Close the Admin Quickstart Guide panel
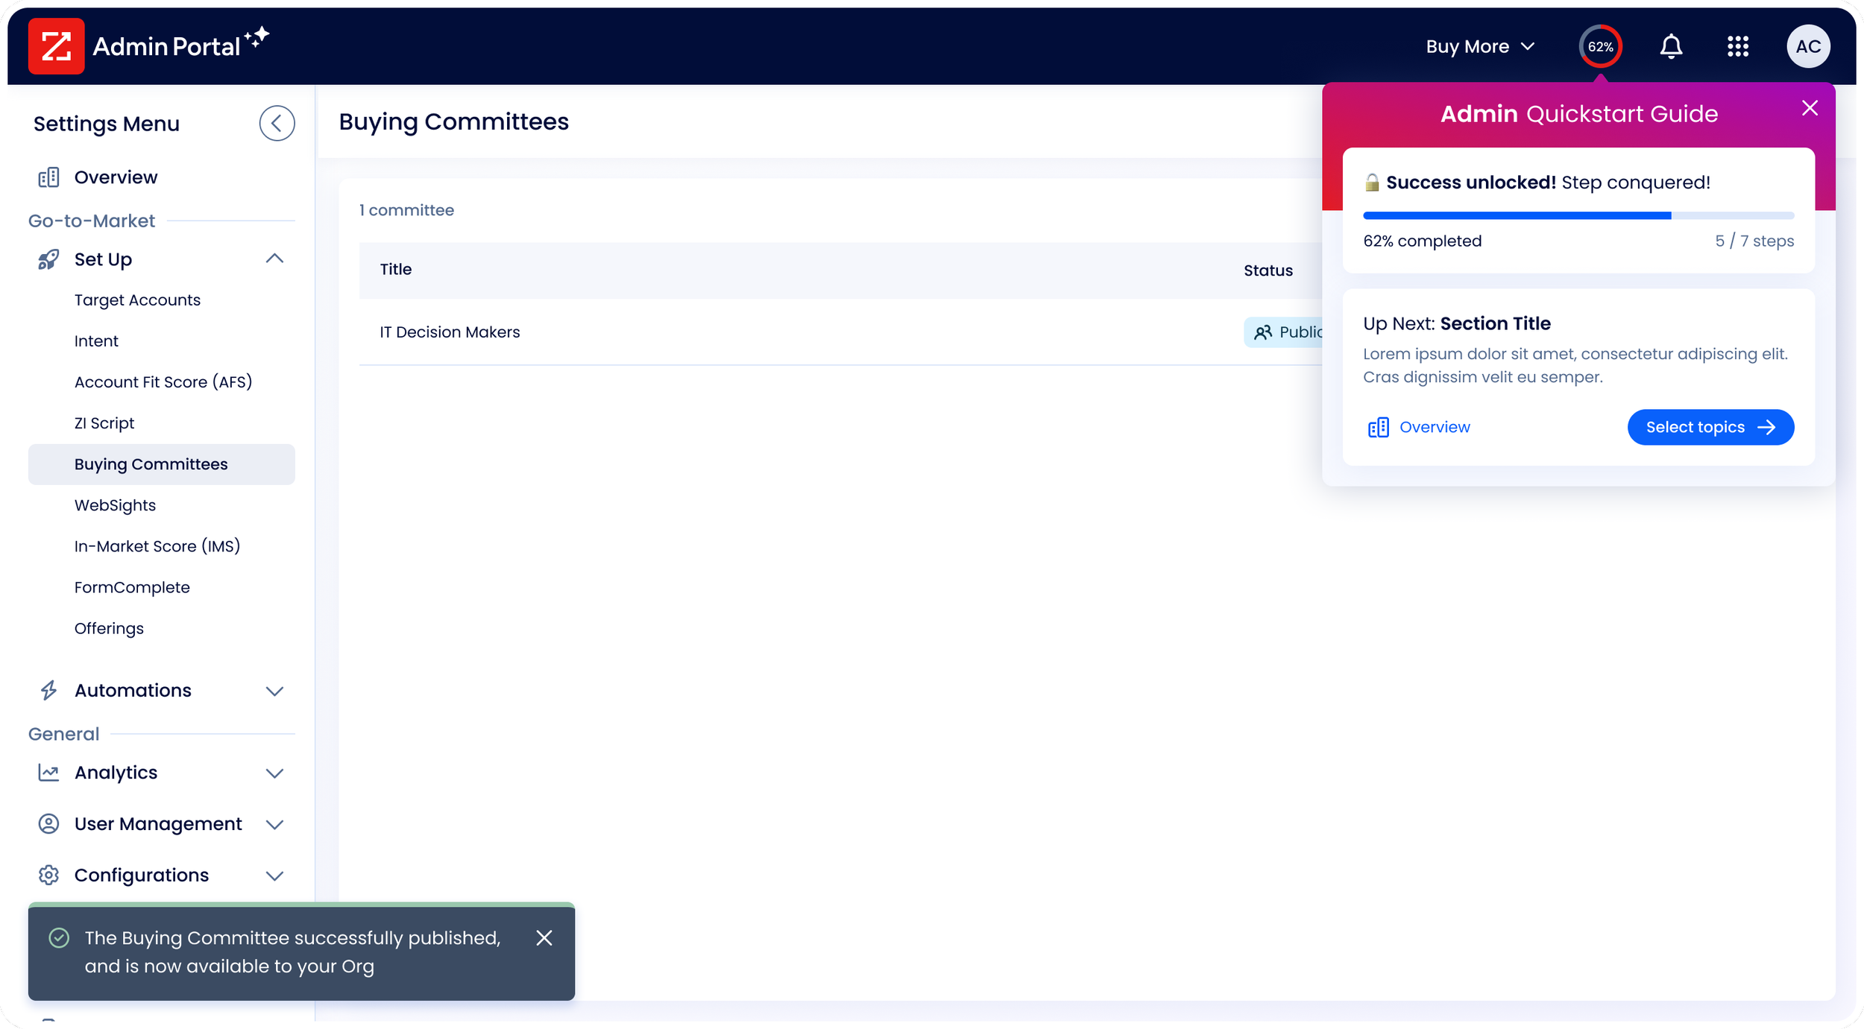This screenshot has width=1864, height=1029. 1810,108
